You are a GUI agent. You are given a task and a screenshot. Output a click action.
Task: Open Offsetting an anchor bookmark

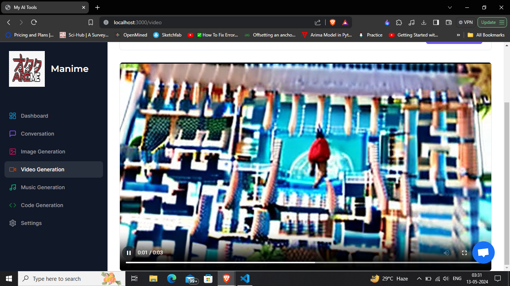tap(270, 35)
